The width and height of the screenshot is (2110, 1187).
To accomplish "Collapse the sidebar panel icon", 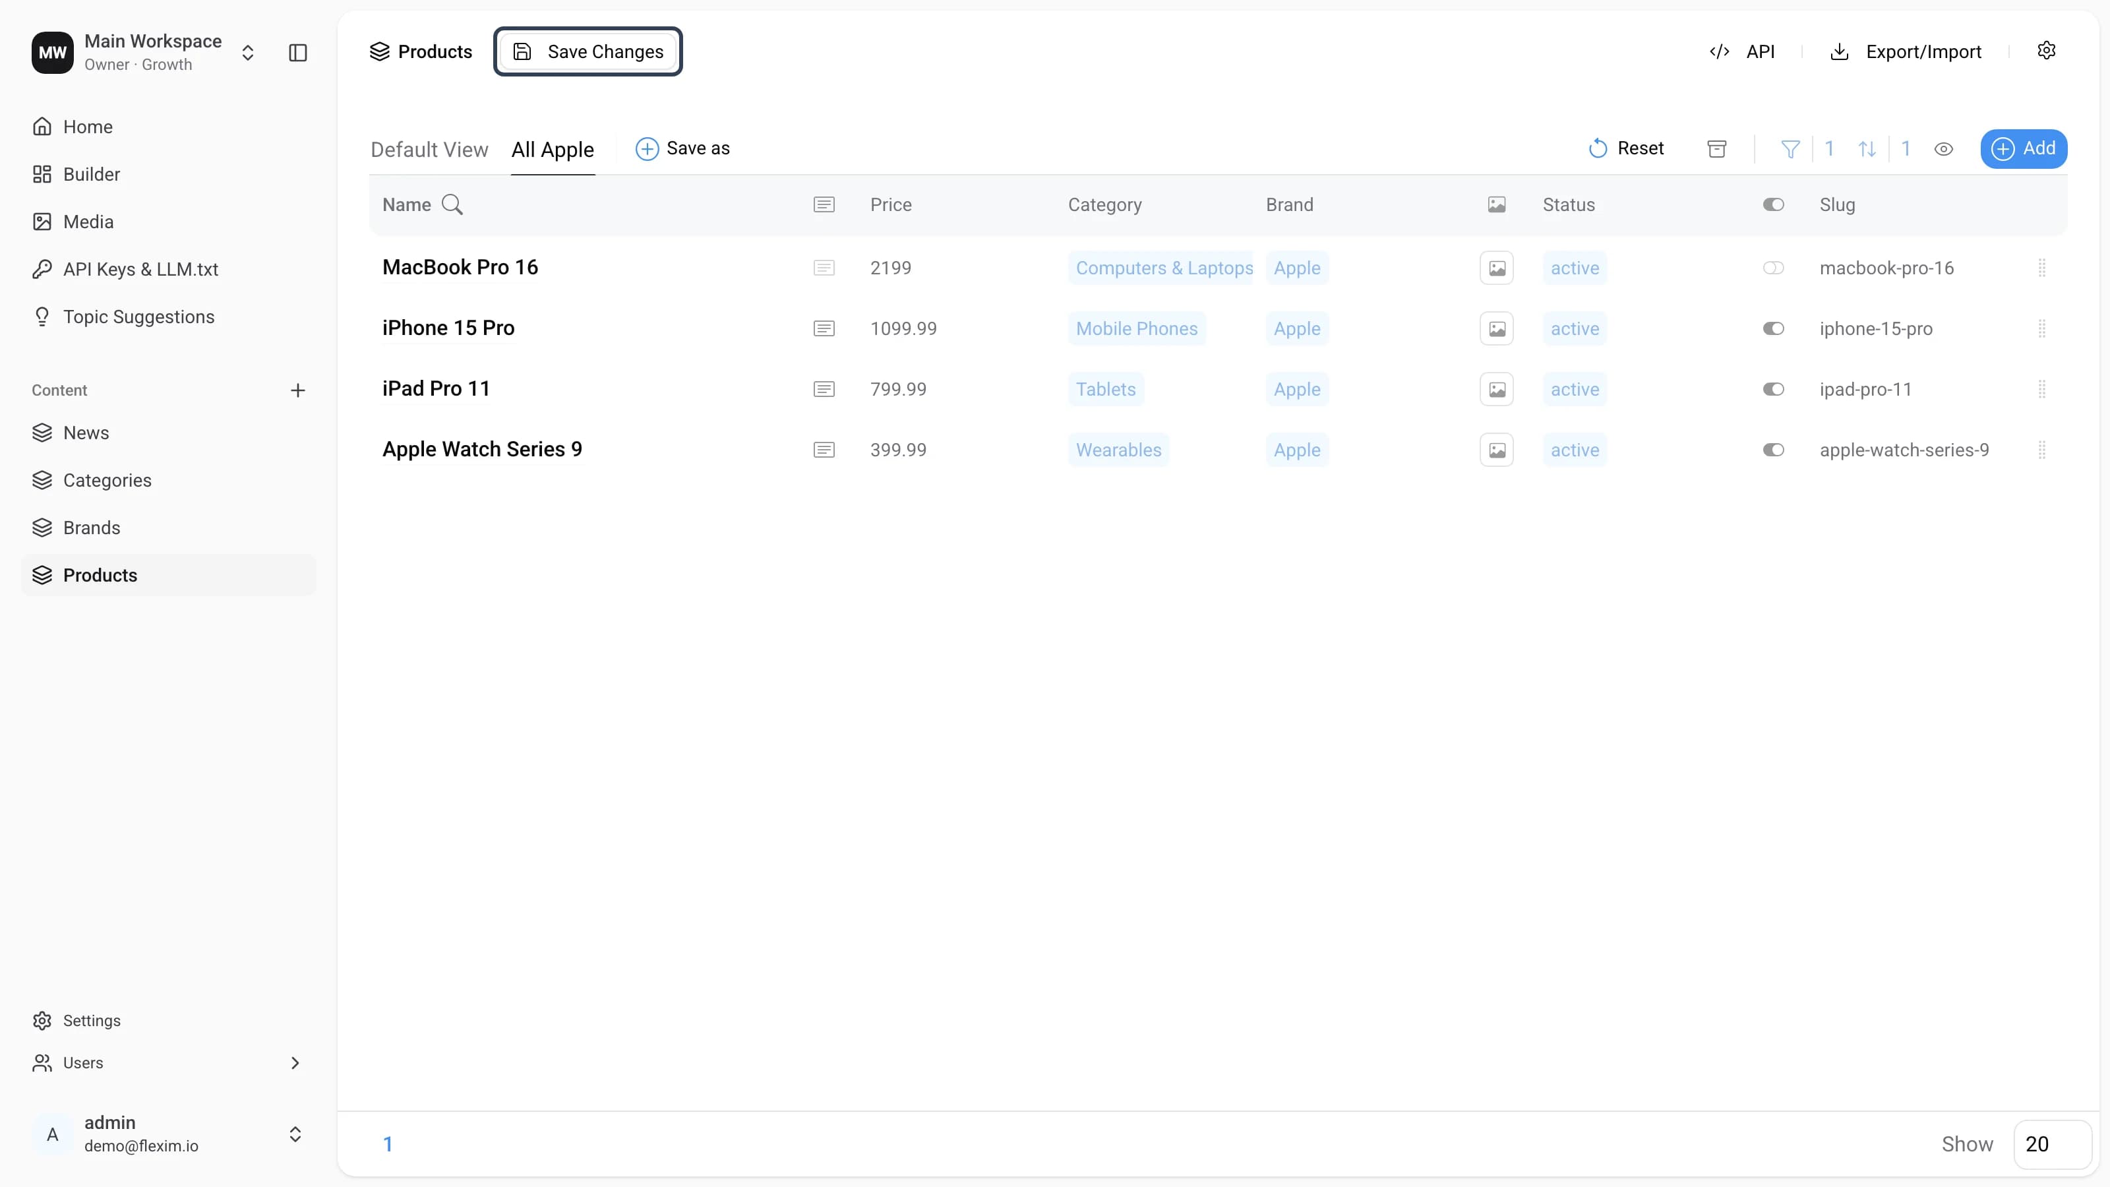I will click(x=298, y=53).
